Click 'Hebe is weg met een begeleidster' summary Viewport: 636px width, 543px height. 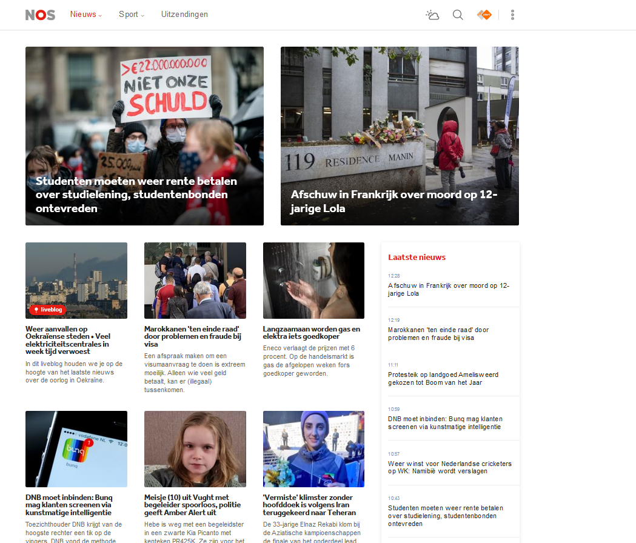pos(194,531)
